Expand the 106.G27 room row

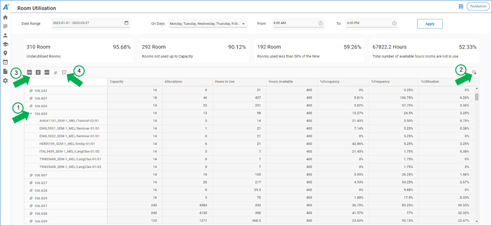[31, 183]
